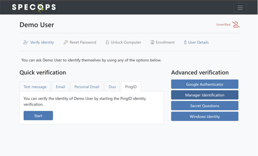Open the User Details link
The height and width of the screenshot is (156, 258).
pyautogui.click(x=198, y=42)
